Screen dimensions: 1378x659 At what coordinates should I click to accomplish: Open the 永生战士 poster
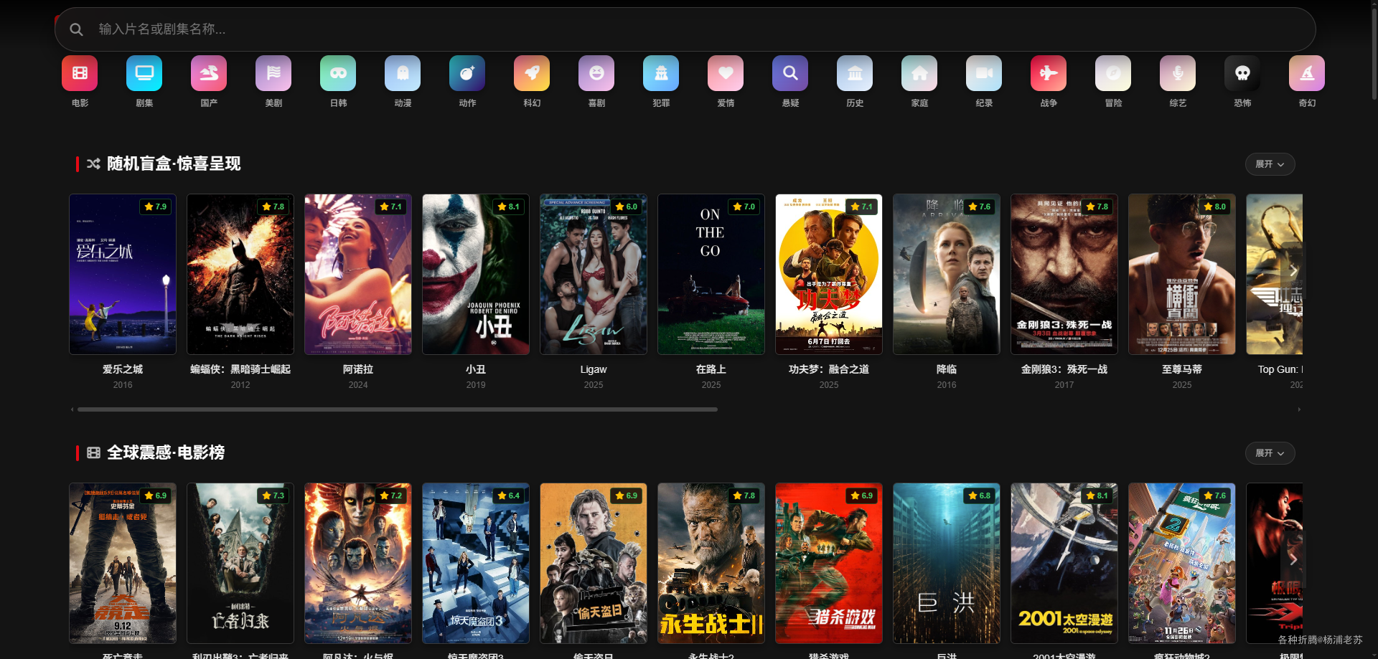711,563
